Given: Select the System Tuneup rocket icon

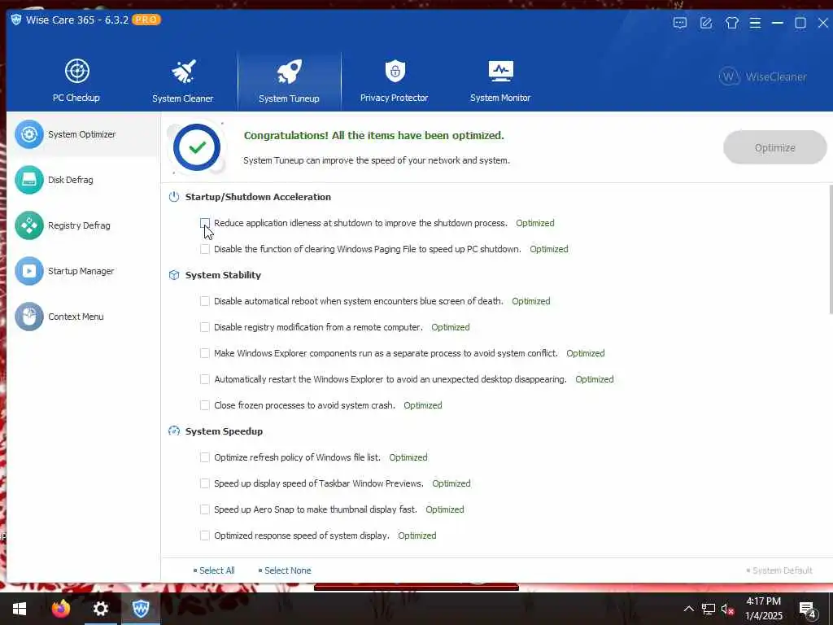Looking at the screenshot, I should coord(290,72).
